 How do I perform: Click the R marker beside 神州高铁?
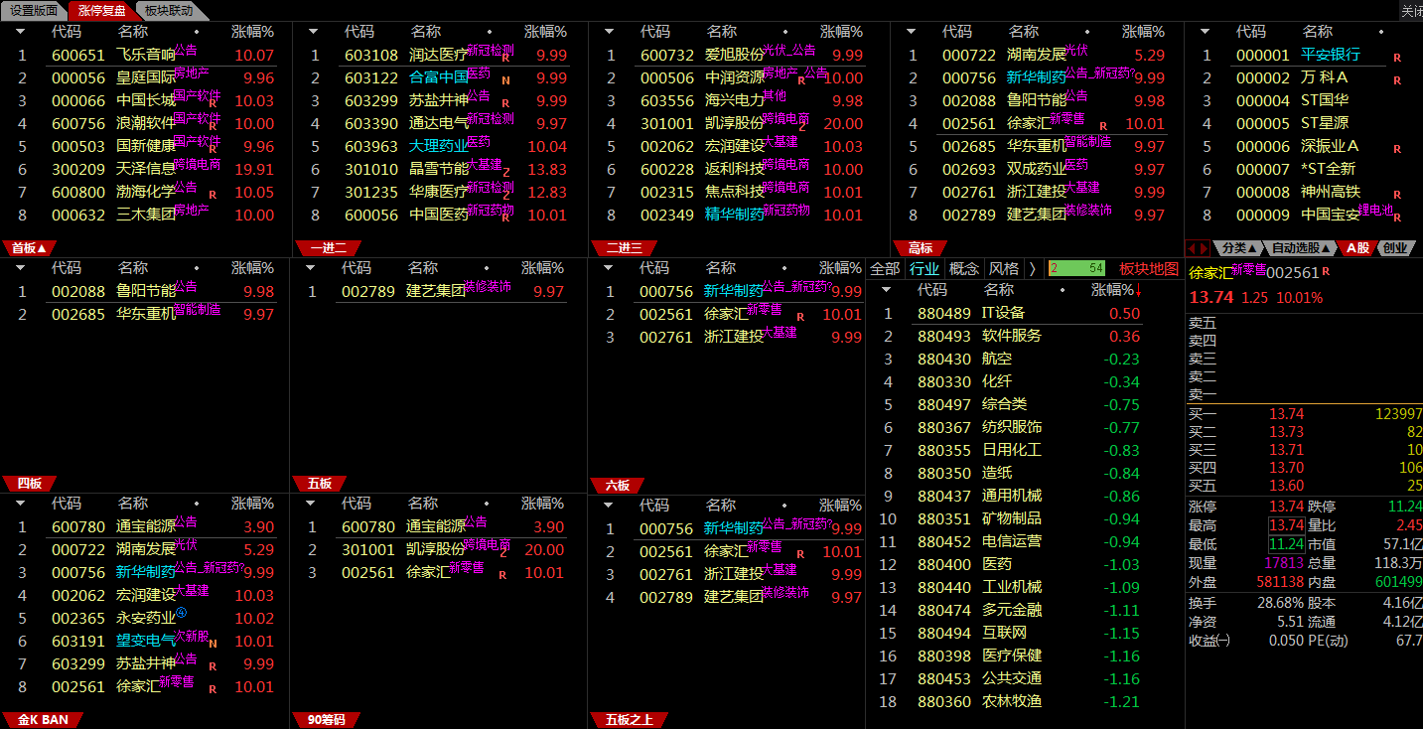pos(1397,195)
